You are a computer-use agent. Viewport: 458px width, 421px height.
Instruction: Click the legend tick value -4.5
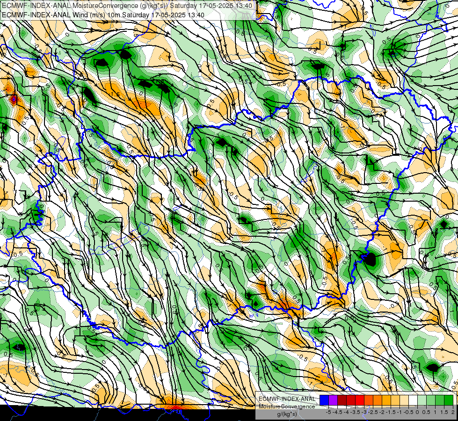(337, 412)
